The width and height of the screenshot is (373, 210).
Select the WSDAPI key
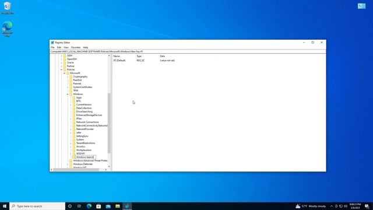point(80,153)
